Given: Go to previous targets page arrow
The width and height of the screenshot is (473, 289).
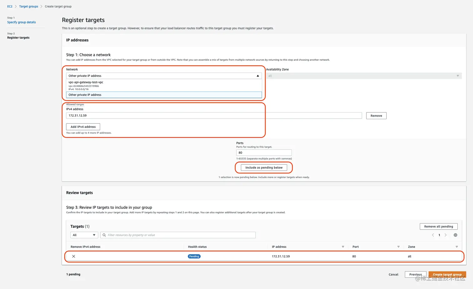Looking at the screenshot, I should 433,235.
